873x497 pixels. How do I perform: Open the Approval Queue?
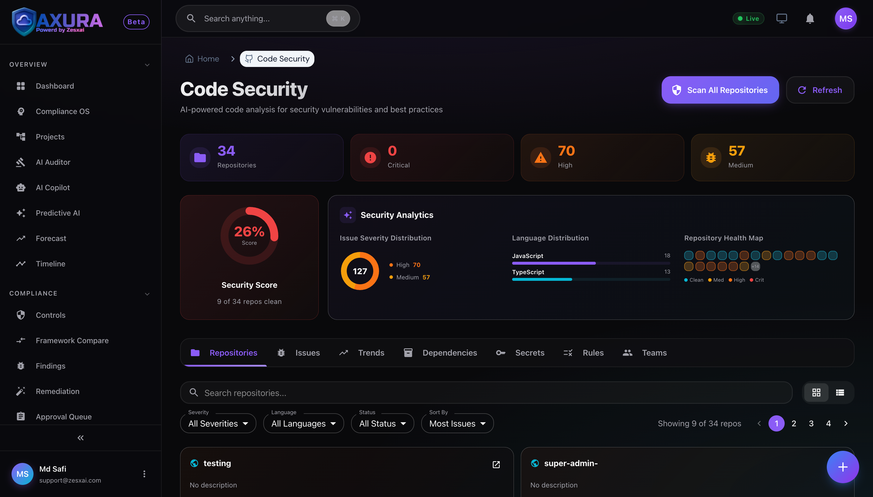click(x=64, y=416)
